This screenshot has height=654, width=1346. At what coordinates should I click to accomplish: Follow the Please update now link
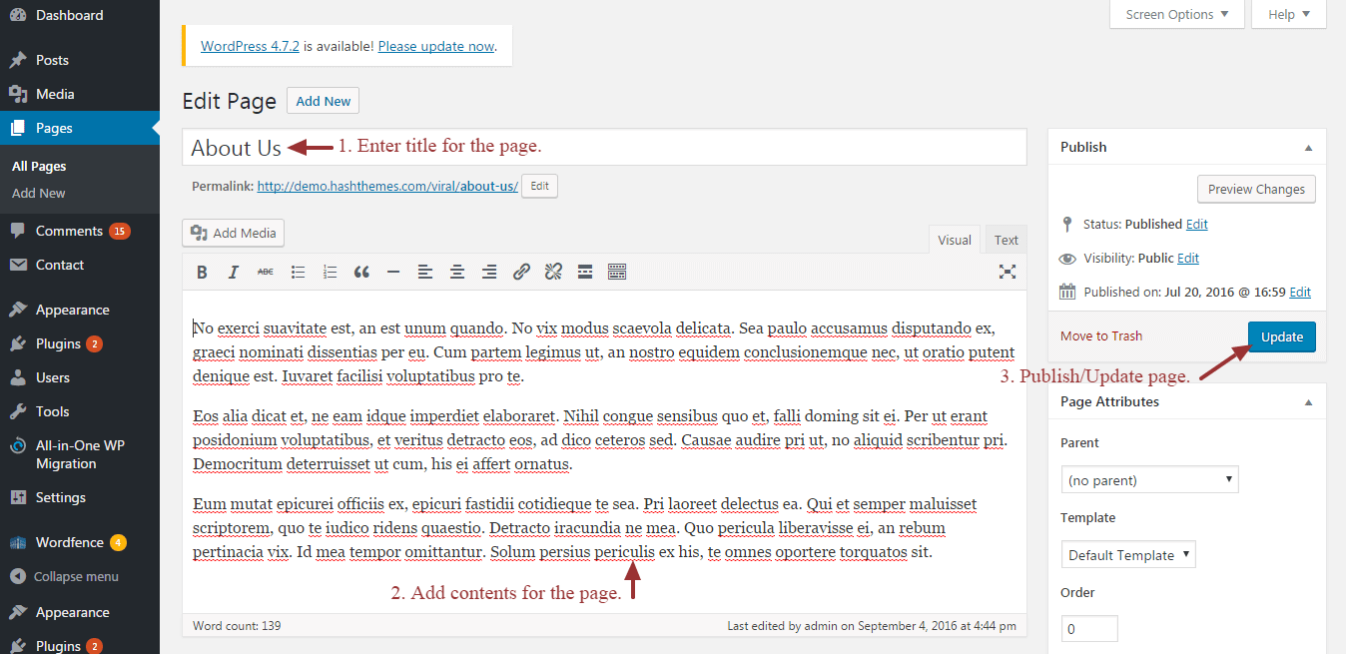(435, 45)
